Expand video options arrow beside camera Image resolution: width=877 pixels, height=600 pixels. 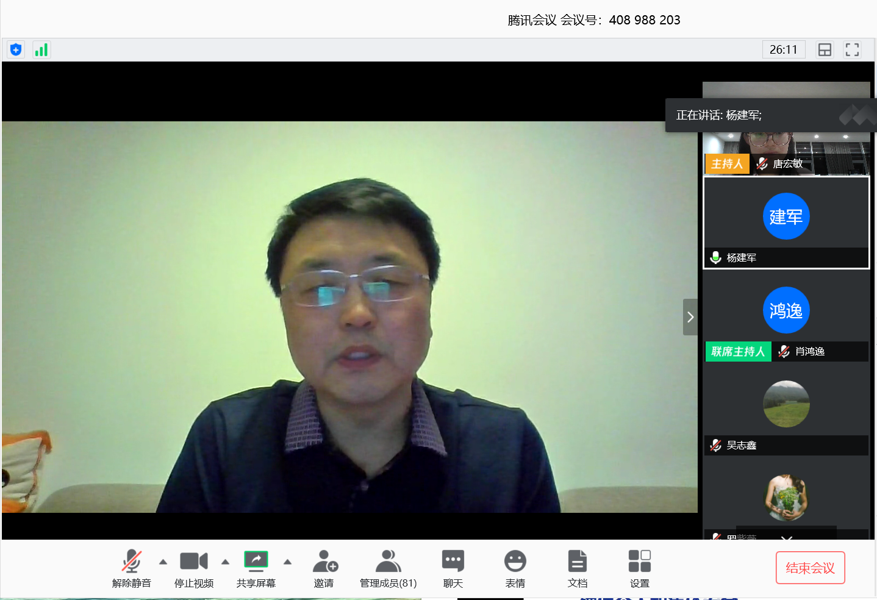(225, 562)
